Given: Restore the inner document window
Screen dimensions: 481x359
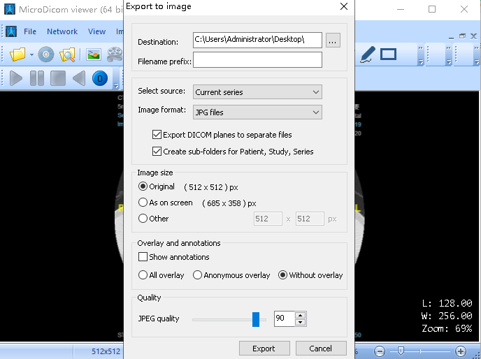Looking at the screenshot, I should 462,36.
